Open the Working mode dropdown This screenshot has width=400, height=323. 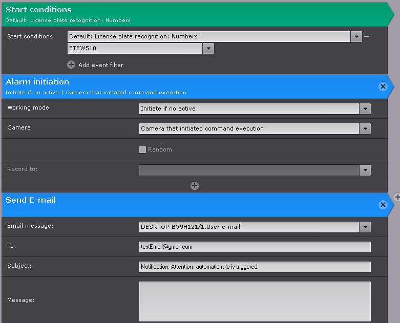click(x=365, y=109)
